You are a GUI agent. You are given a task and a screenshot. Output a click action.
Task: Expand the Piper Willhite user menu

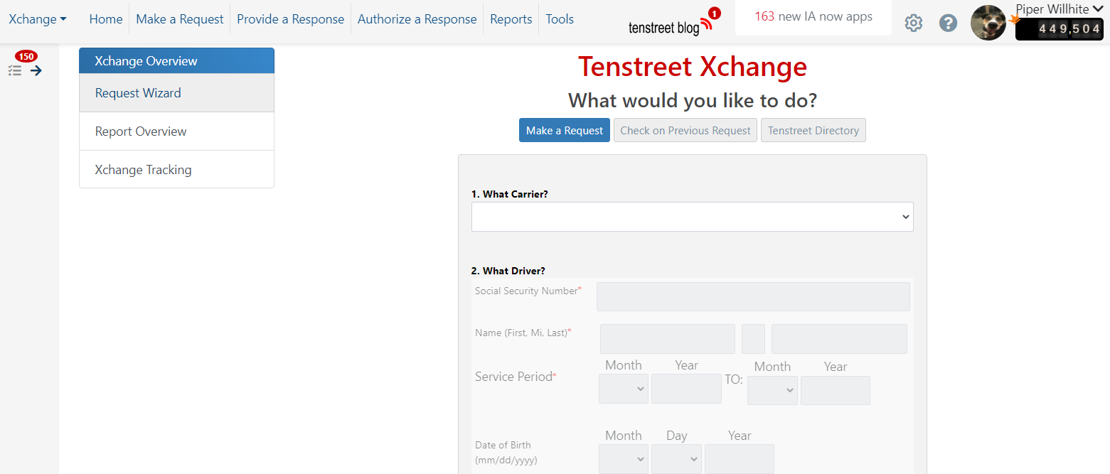1059,9
